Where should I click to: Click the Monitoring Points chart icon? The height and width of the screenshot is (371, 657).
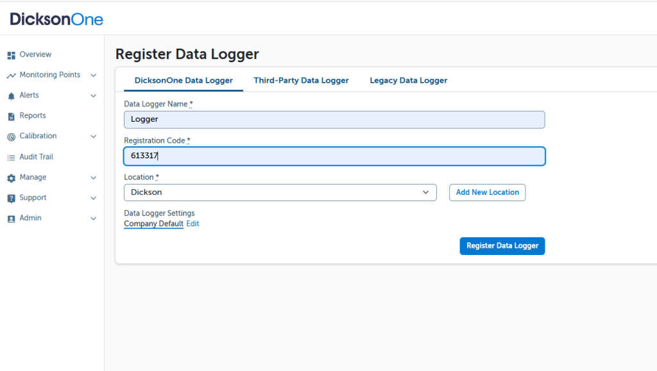click(x=11, y=76)
